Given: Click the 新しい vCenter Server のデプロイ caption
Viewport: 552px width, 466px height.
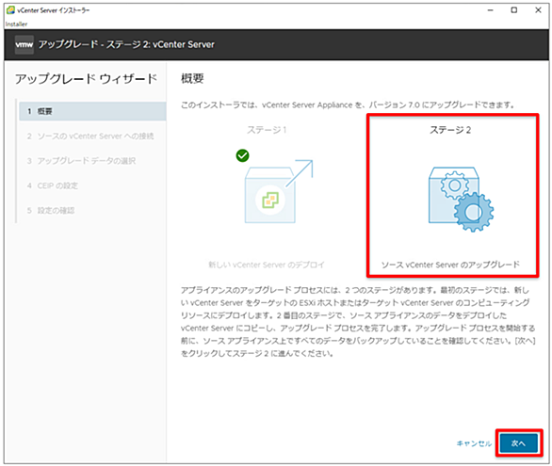Looking at the screenshot, I should click(x=267, y=265).
